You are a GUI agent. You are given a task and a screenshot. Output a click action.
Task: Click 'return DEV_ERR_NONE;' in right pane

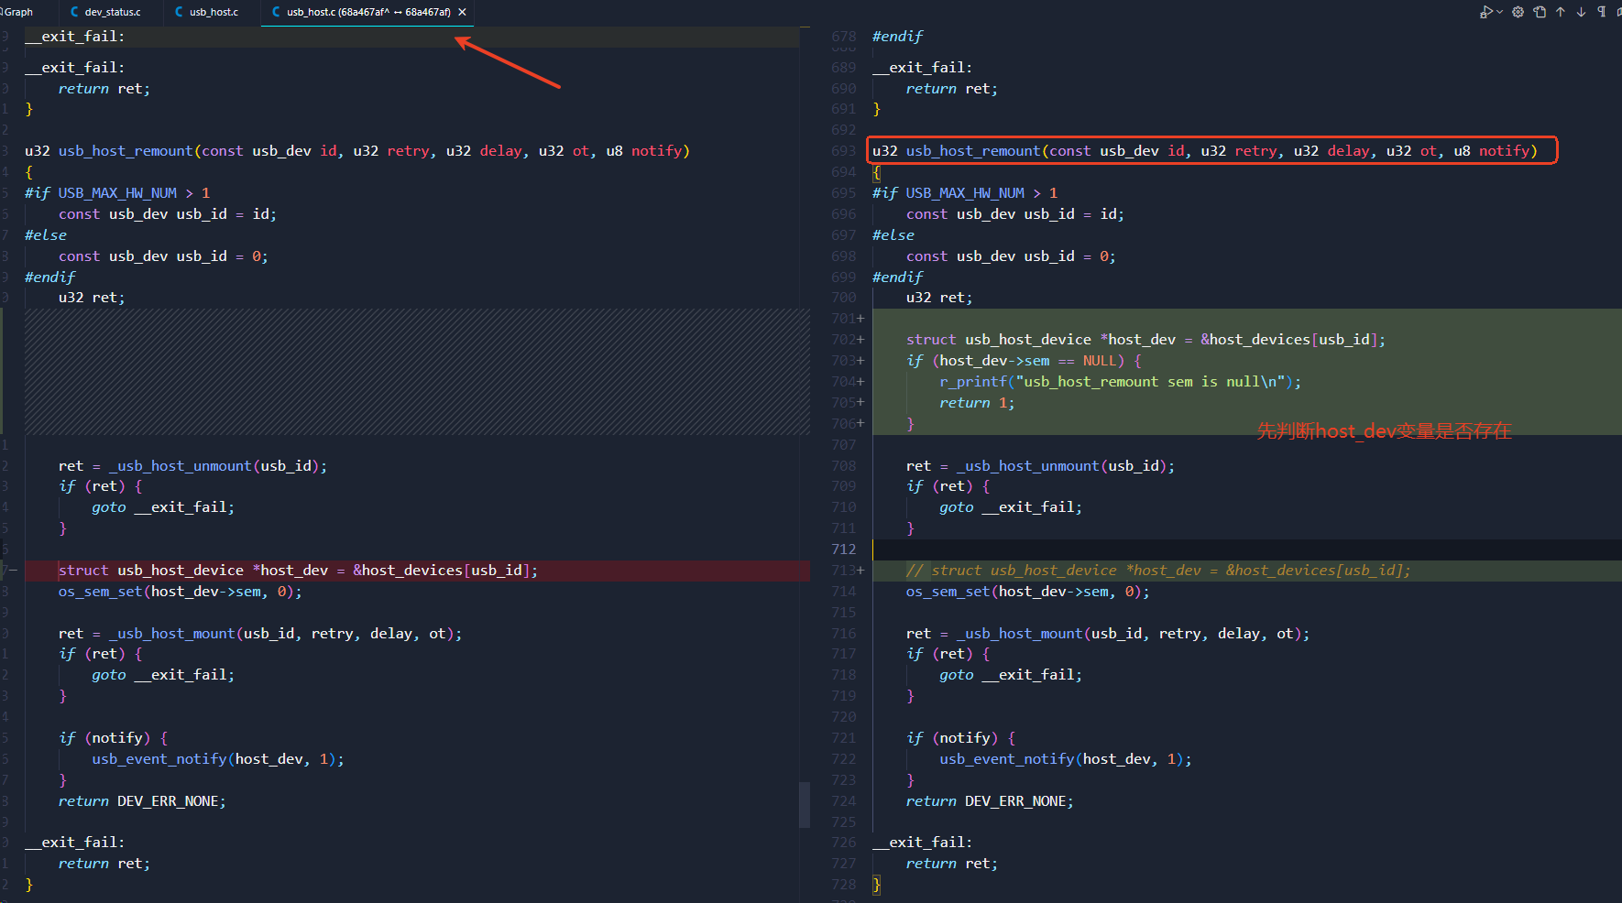click(x=990, y=801)
